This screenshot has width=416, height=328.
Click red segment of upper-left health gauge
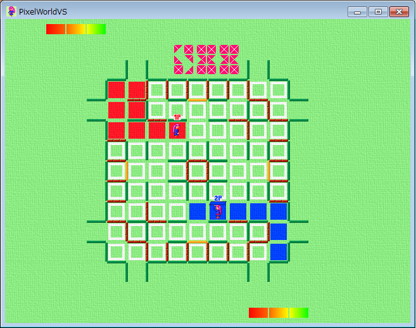(x=56, y=29)
